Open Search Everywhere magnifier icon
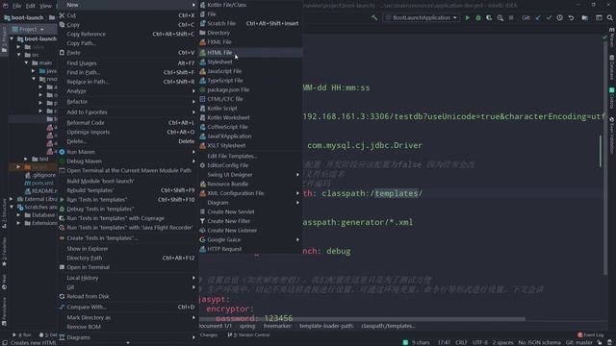Image resolution: width=616 pixels, height=346 pixels. (609, 17)
